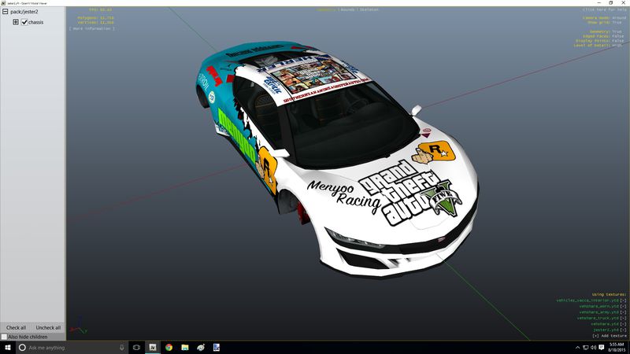Remove vehshare_army.ytd texture with [-]
Image resolution: width=630 pixels, height=354 pixels.
pyautogui.click(x=623, y=312)
